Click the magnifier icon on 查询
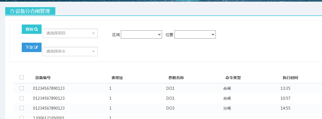Screen dimensions: 322x119 tap(36, 29)
